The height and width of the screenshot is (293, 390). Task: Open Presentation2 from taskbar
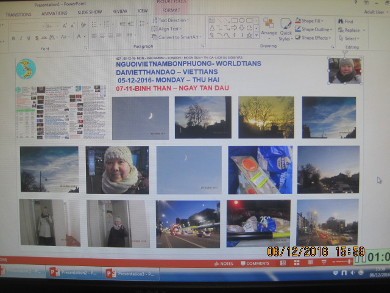pos(74,273)
